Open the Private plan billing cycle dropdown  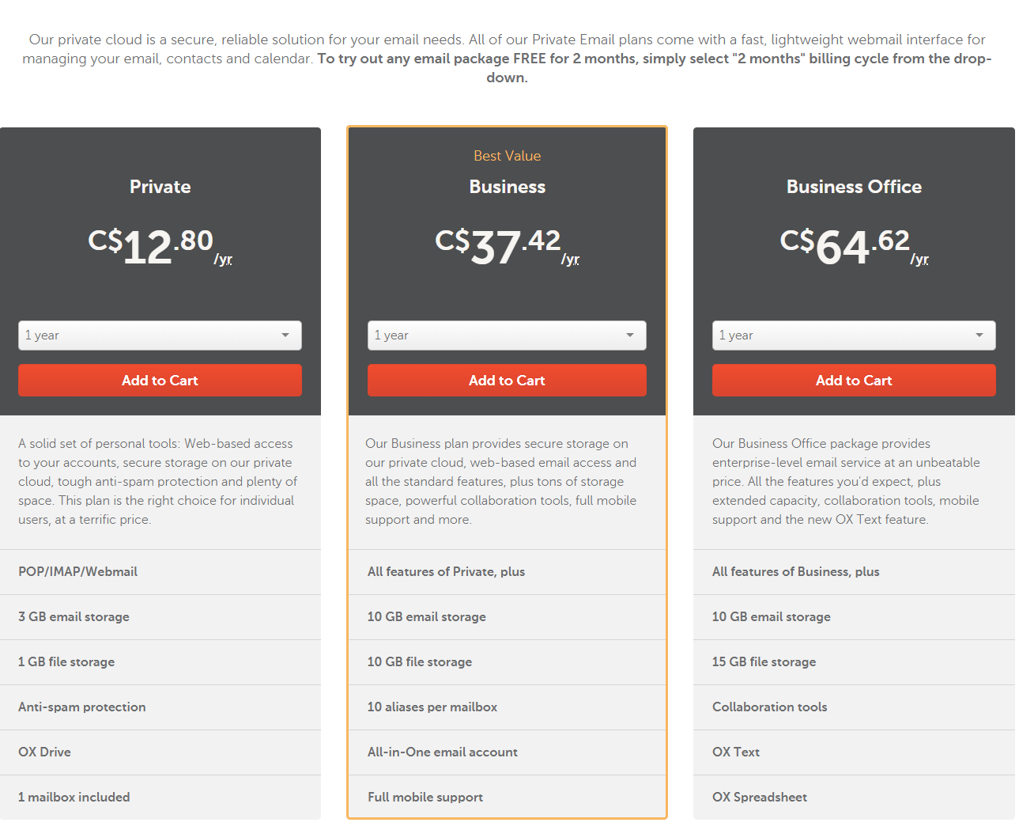point(160,335)
